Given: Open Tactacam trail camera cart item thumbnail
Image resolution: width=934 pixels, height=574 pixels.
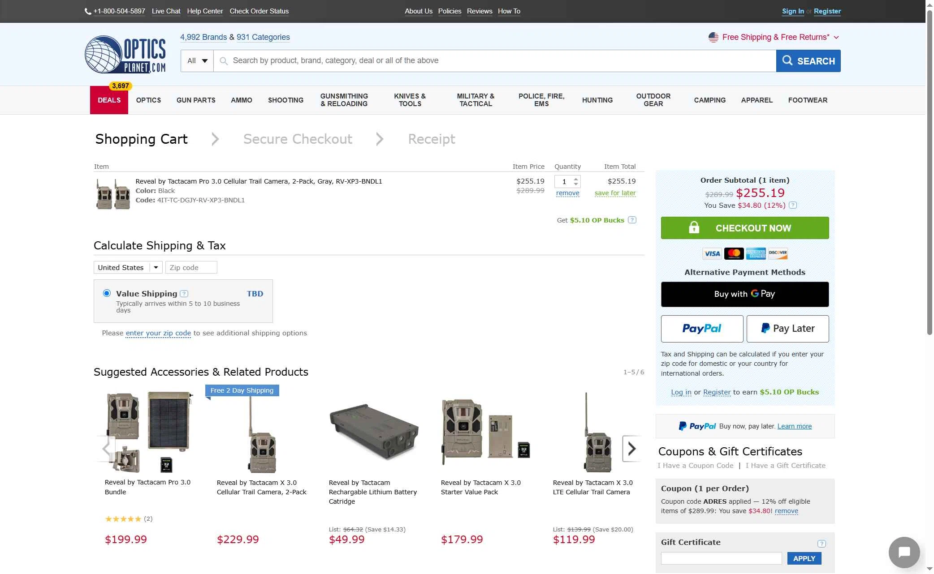Looking at the screenshot, I should [113, 193].
